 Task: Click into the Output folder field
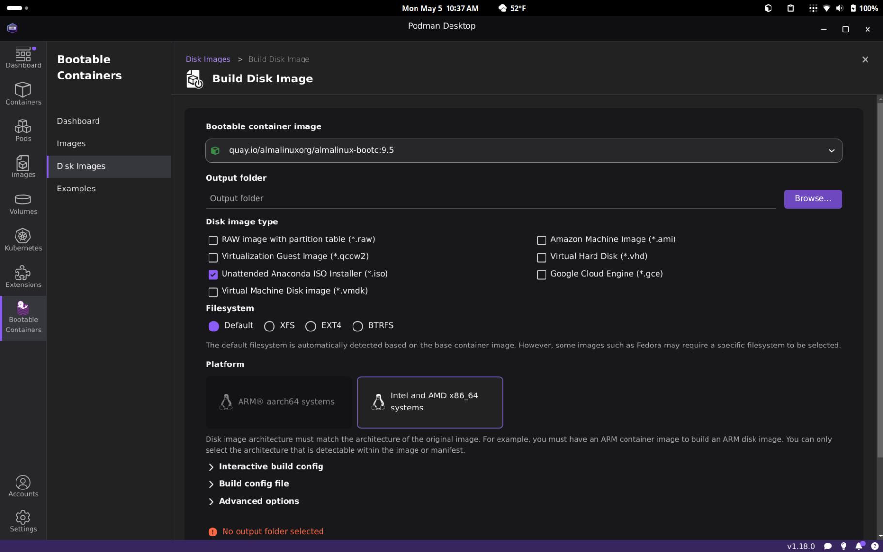tap(491, 199)
